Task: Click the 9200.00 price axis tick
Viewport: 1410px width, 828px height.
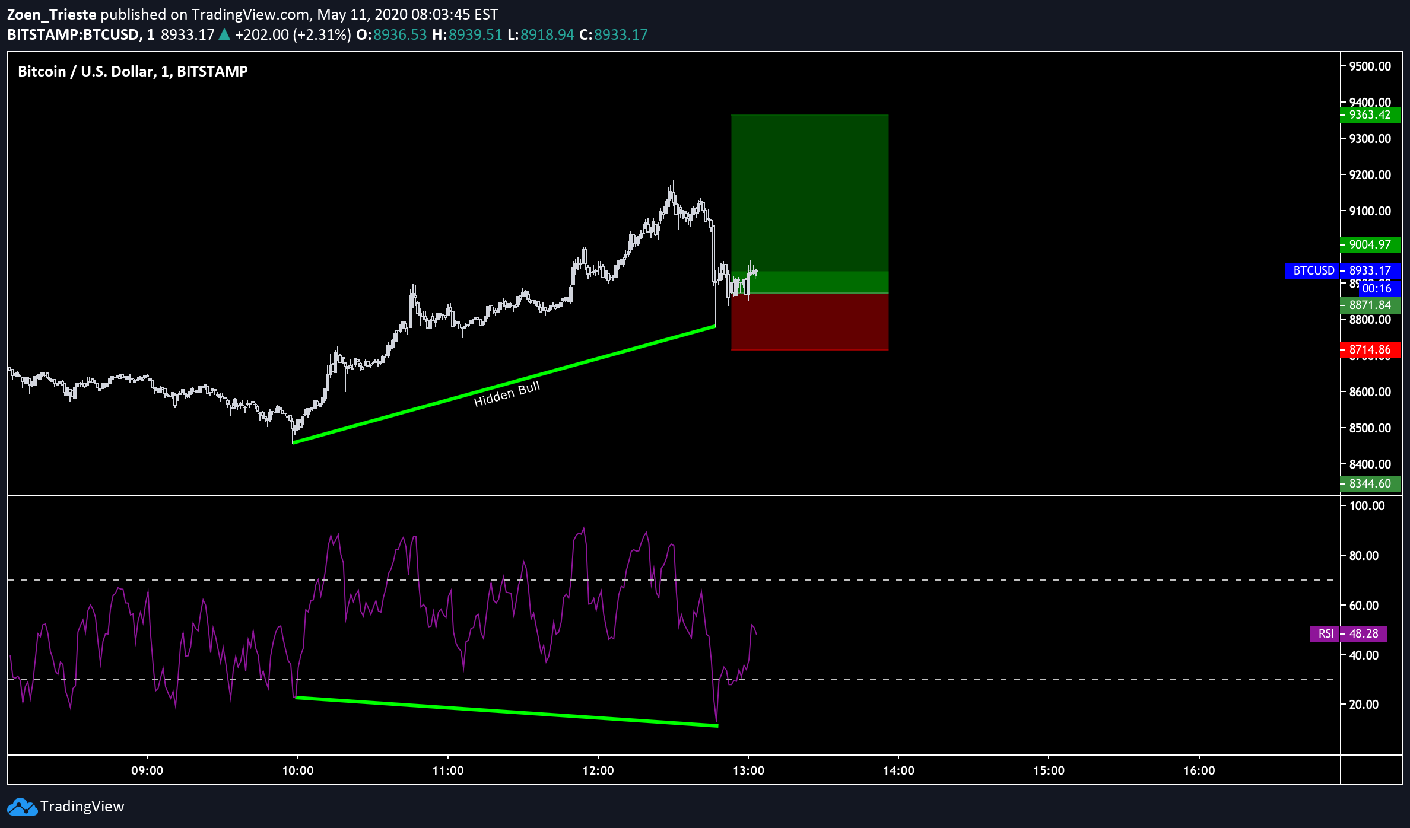Action: tap(1370, 174)
